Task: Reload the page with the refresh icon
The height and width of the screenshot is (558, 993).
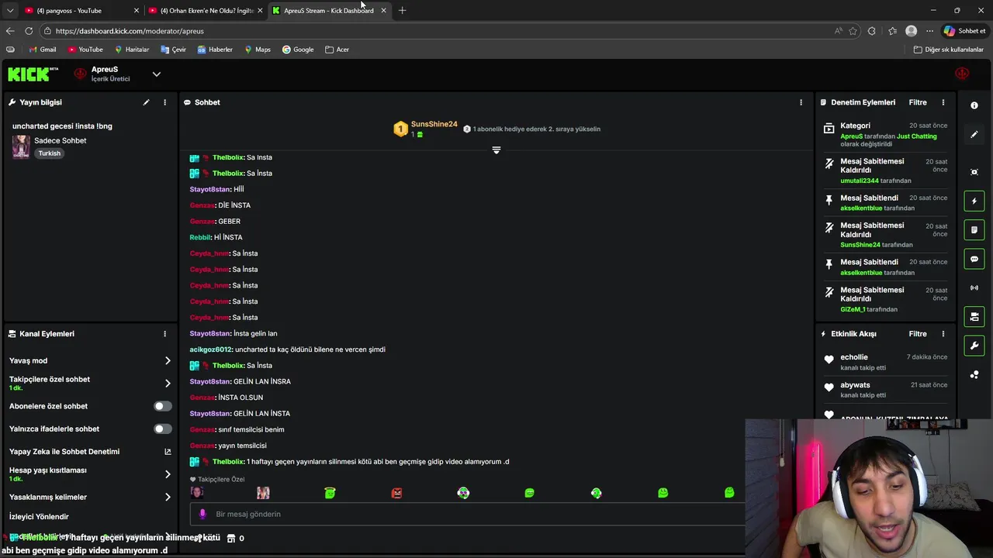Action: [x=29, y=31]
